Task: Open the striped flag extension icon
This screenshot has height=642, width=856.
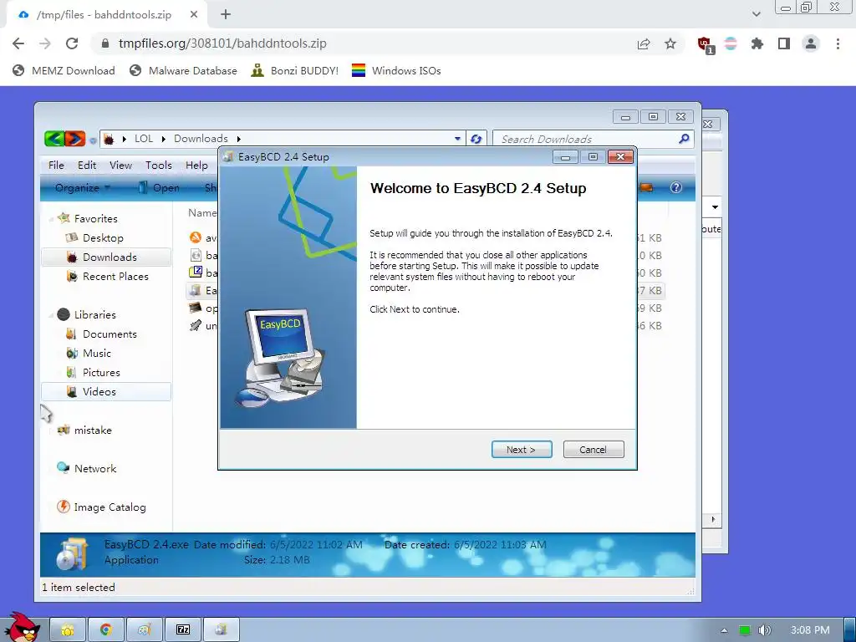Action: tap(731, 43)
